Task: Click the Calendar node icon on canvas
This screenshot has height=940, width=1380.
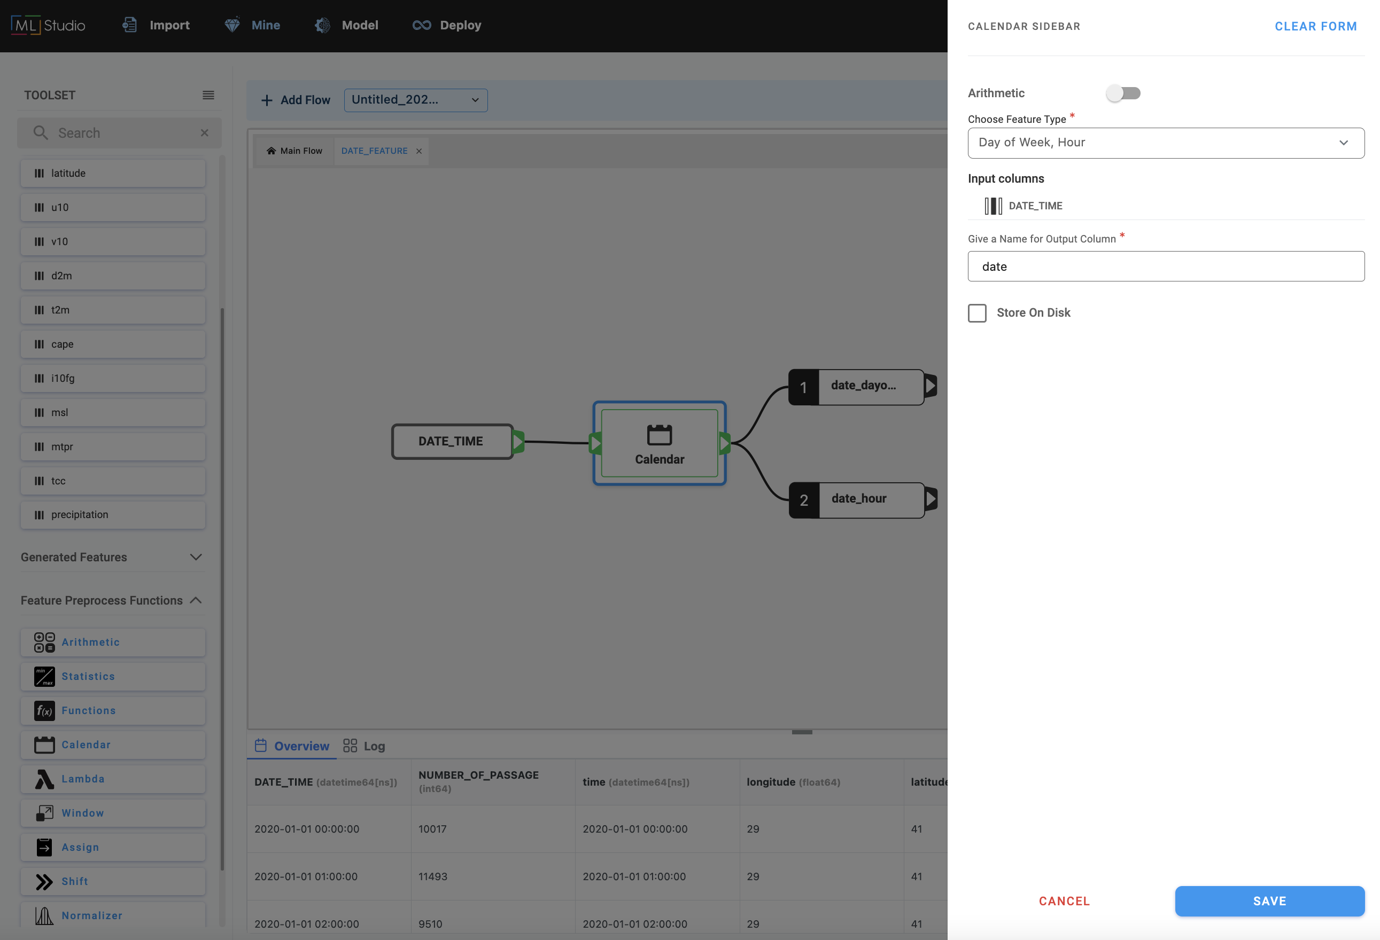Action: 659,435
